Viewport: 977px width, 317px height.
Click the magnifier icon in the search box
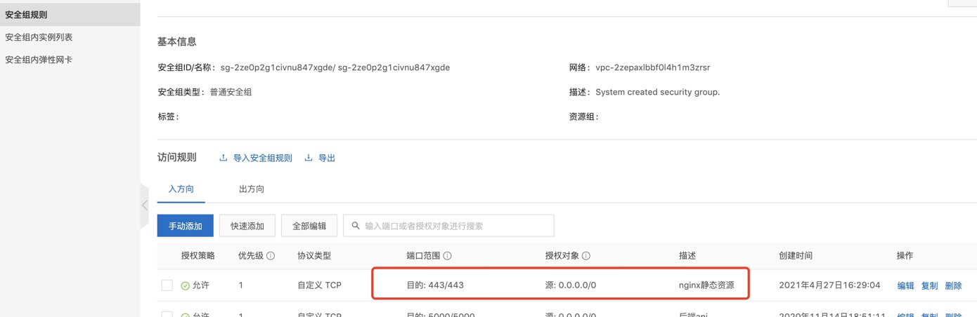pyautogui.click(x=356, y=226)
